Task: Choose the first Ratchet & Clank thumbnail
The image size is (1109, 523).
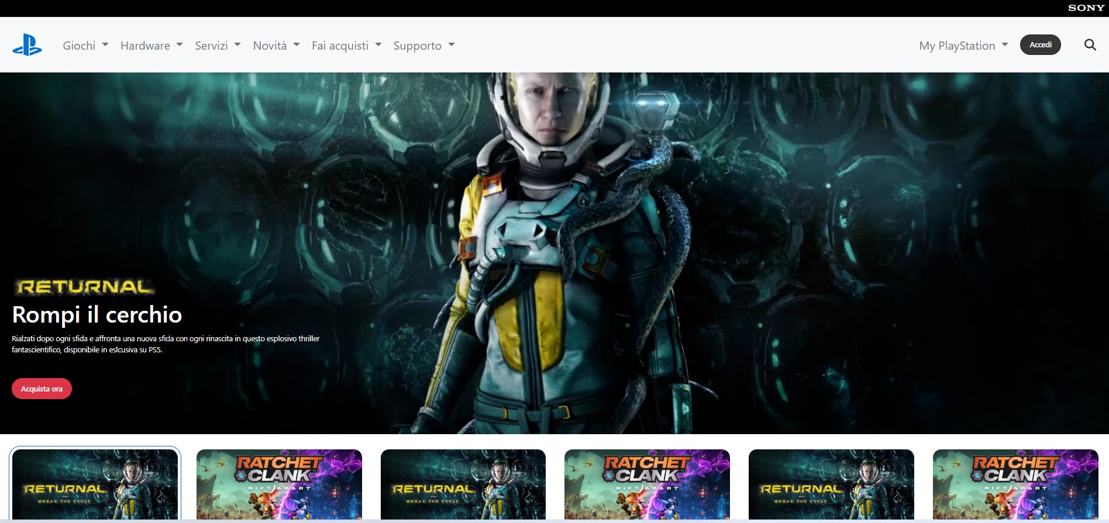Action: tap(279, 484)
